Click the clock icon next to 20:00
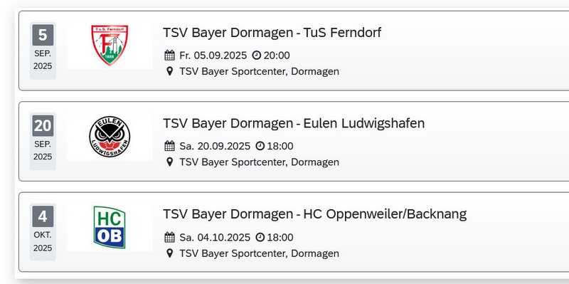Screen dimensions: 569x284 (257, 56)
